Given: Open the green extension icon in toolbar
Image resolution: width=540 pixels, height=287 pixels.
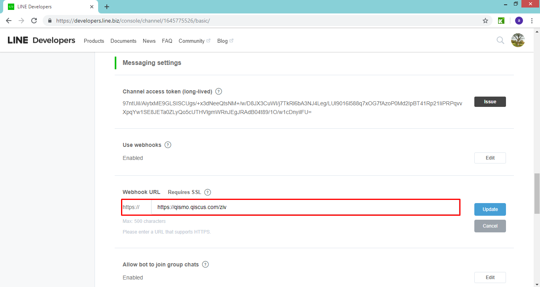Looking at the screenshot, I should [501, 21].
